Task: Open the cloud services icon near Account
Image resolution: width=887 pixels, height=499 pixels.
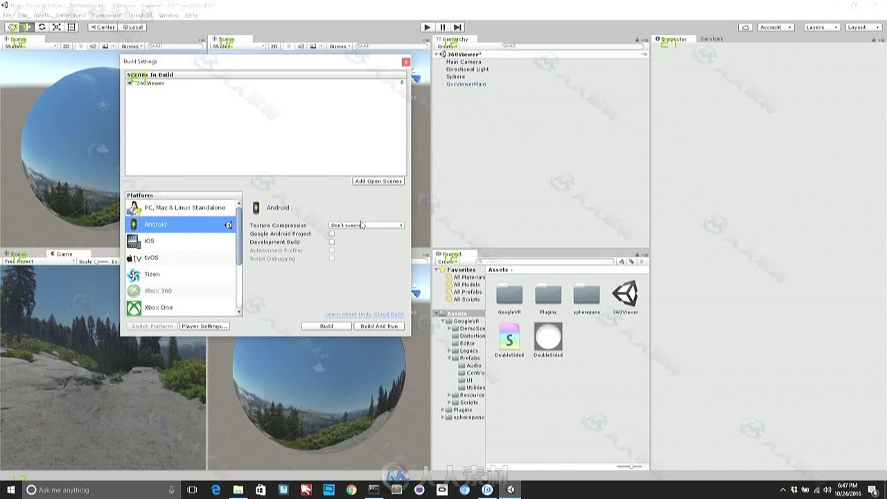Action: pos(745,27)
